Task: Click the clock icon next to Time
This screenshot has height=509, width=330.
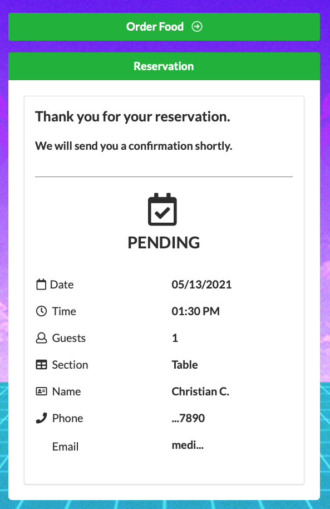Action: click(41, 311)
